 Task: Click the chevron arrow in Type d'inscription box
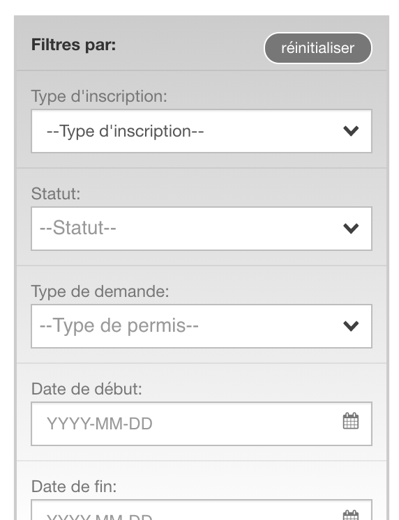(351, 131)
